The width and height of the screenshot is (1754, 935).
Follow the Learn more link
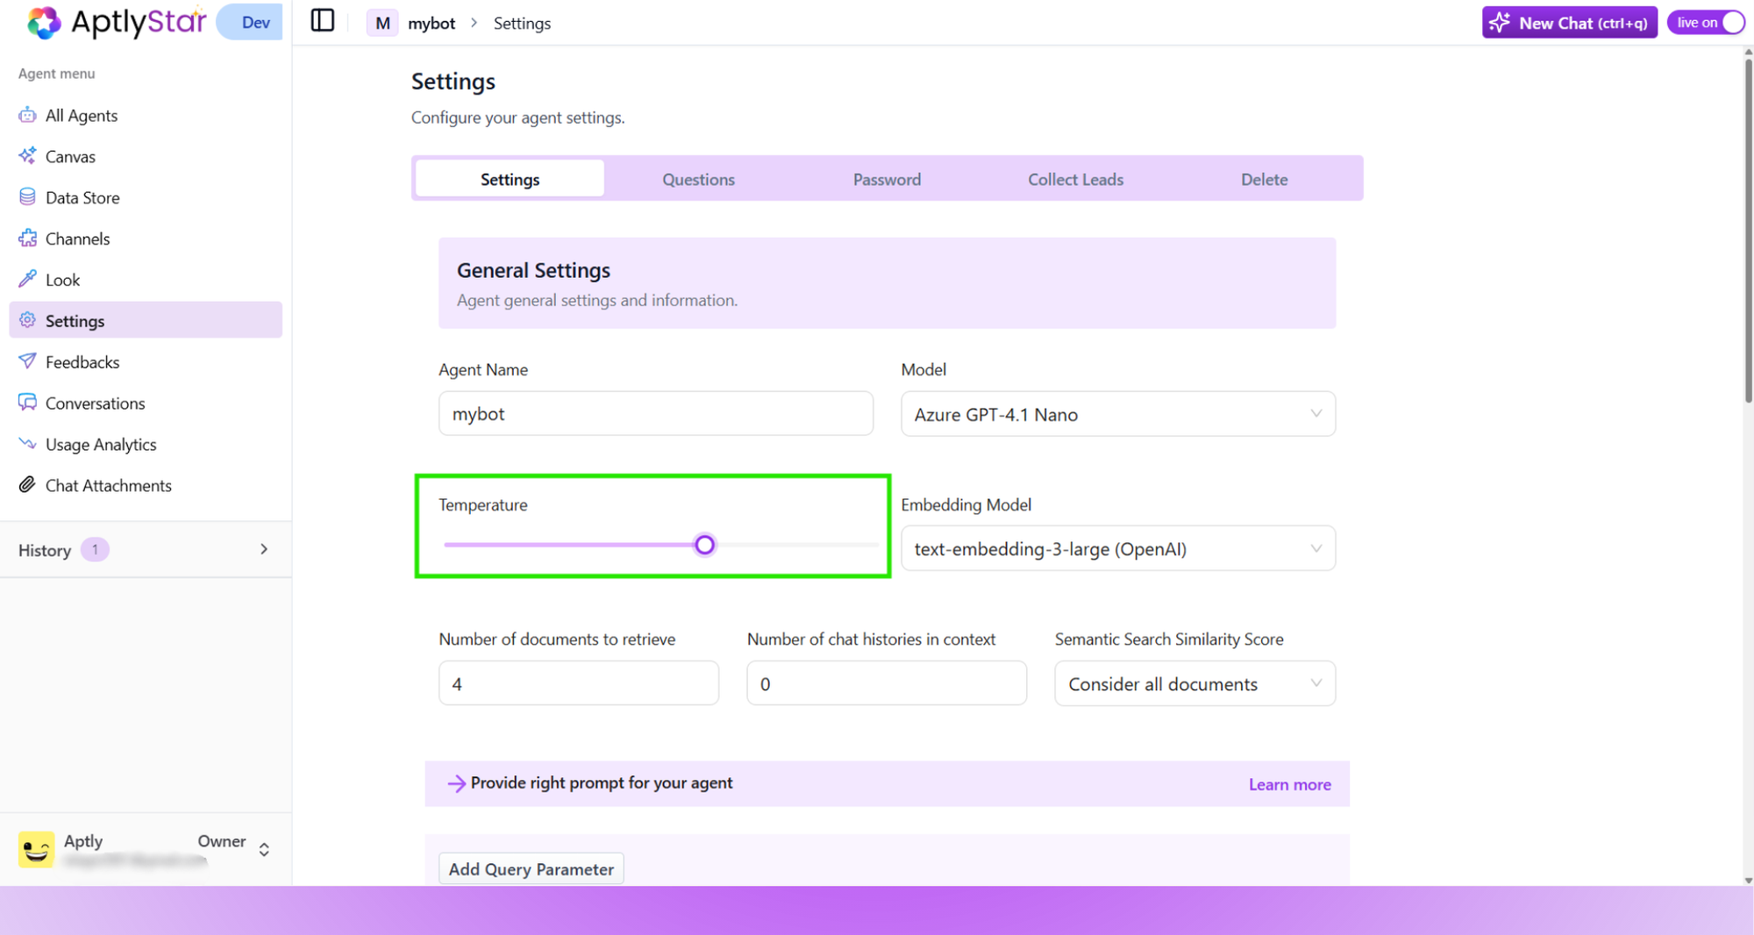(x=1289, y=784)
